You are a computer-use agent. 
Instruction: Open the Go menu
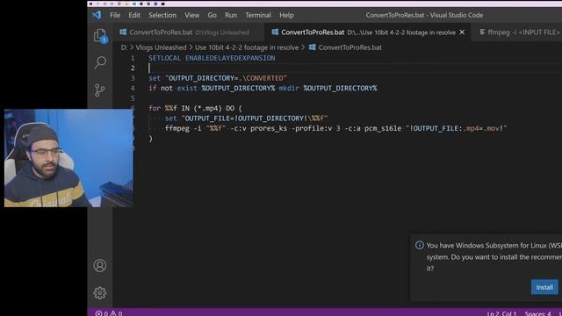point(212,15)
